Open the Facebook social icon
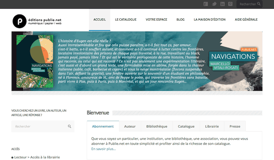This screenshot has height=160, width=274. tap(205, 4)
